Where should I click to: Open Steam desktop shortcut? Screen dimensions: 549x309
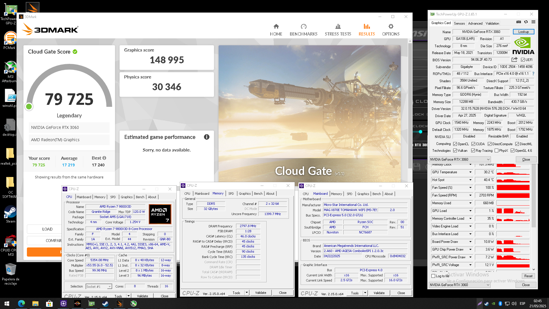point(10,214)
